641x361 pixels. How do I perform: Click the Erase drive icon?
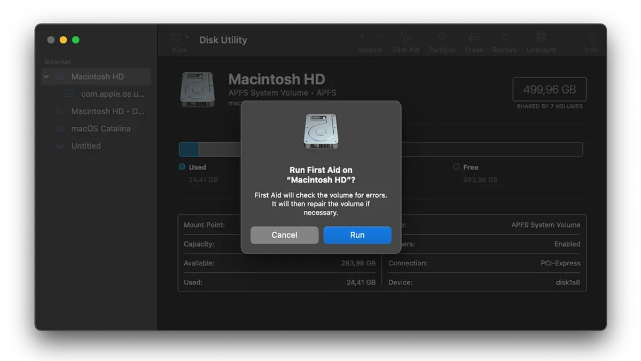pyautogui.click(x=473, y=37)
